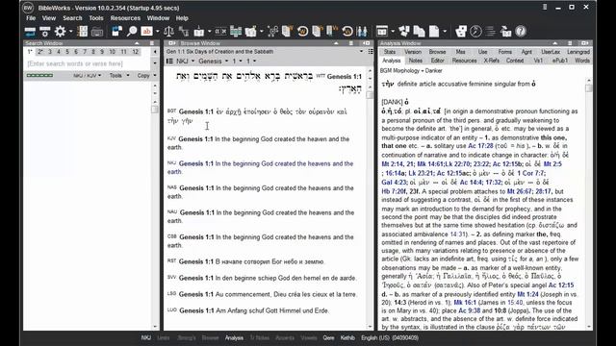This screenshot has height=346, width=616.
Task: Click the Greek-Hebrew letters toolbar icon
Action: (220, 32)
